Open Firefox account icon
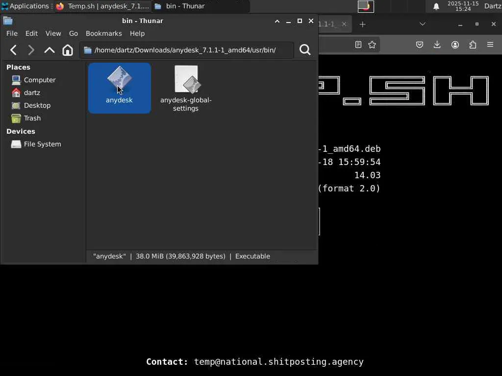The height and width of the screenshot is (376, 502). [x=455, y=45]
